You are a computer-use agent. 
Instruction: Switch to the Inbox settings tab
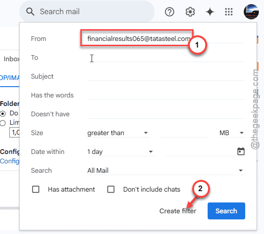(x=11, y=59)
